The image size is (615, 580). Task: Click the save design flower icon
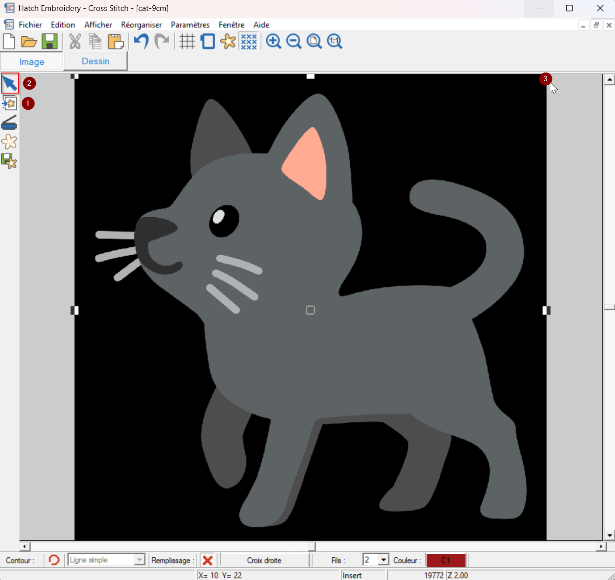tap(9, 161)
